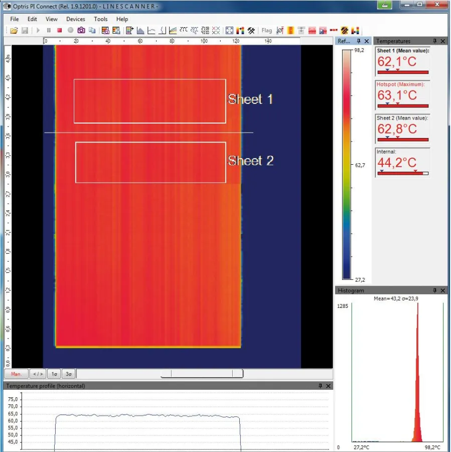Click the Open file folder icon
The height and width of the screenshot is (452, 451).
(14, 30)
